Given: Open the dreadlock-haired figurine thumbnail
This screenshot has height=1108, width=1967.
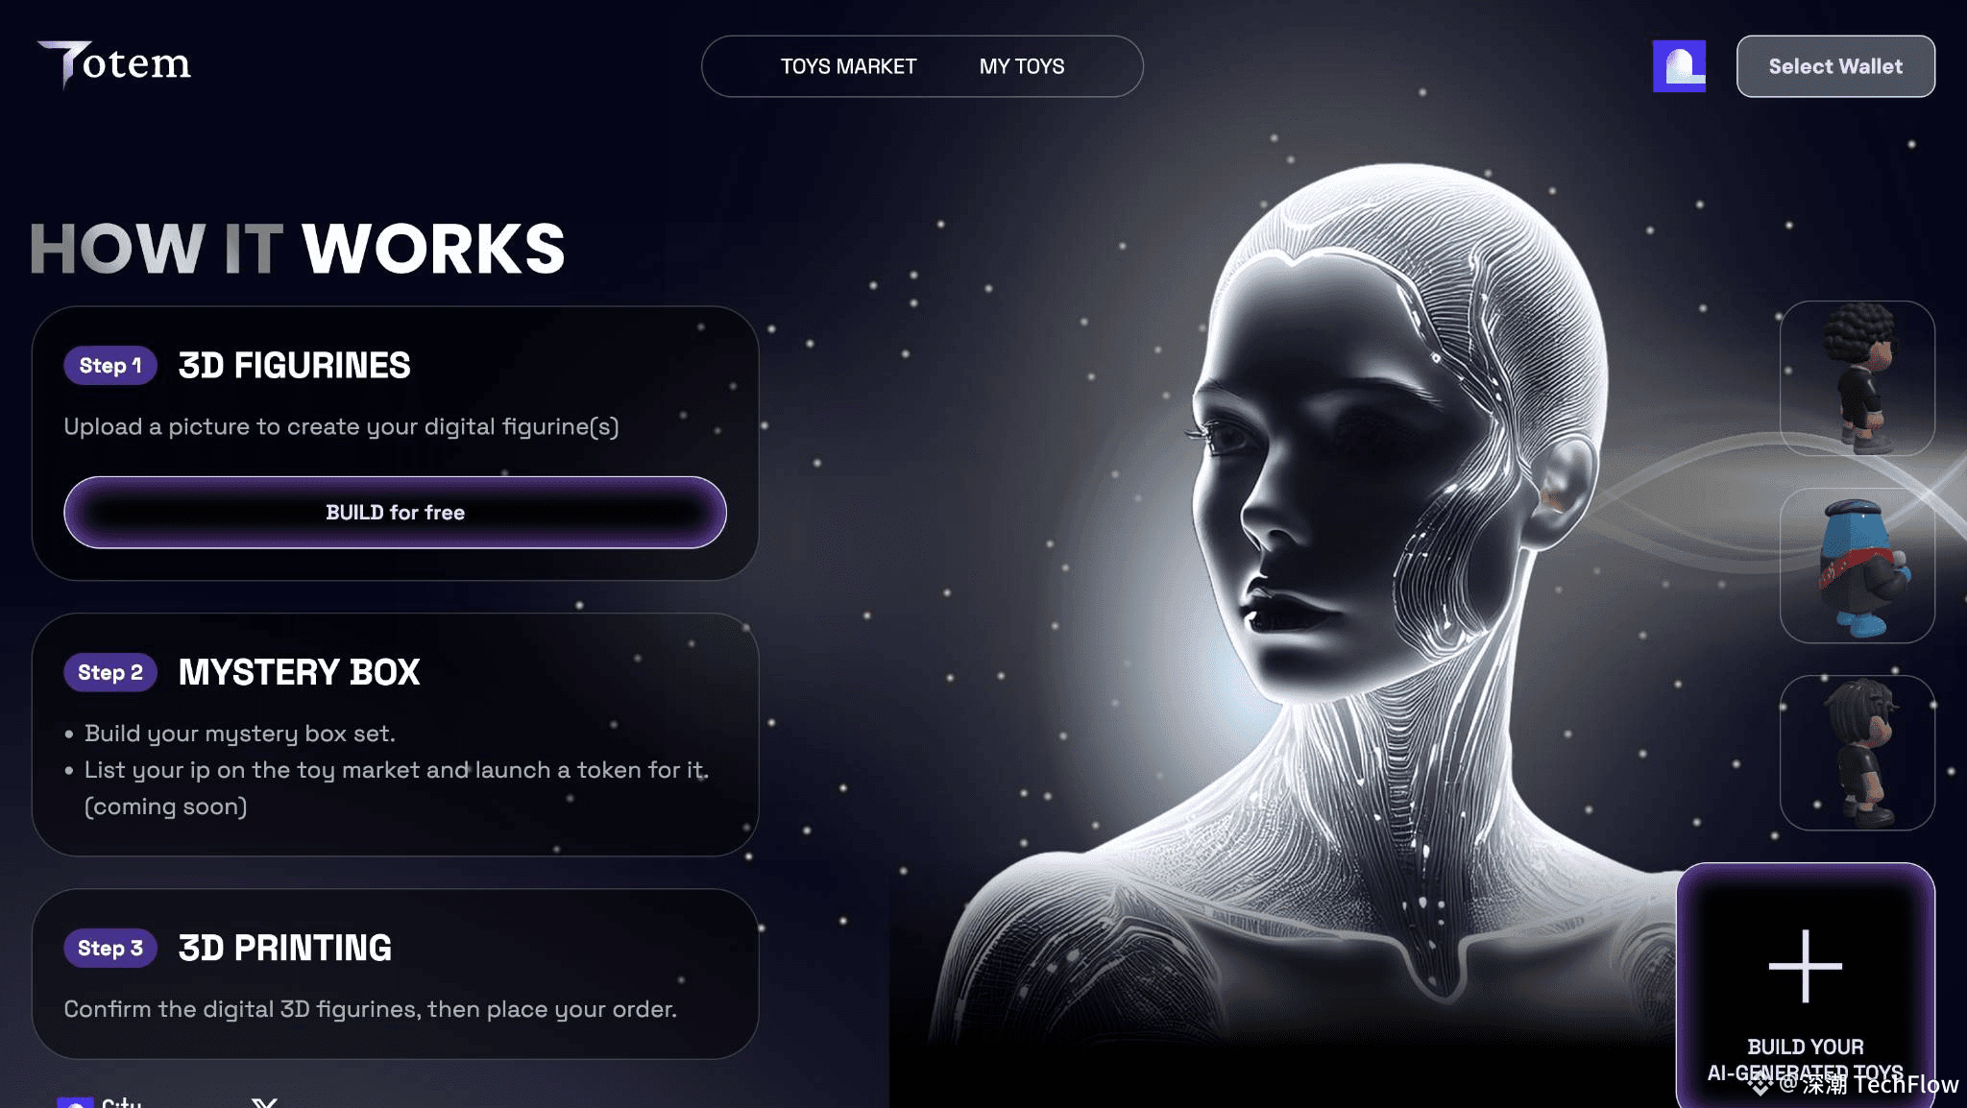Looking at the screenshot, I should 1857,753.
